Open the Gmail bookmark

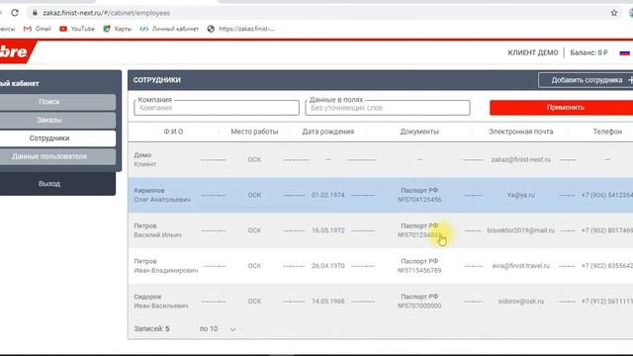[38, 29]
